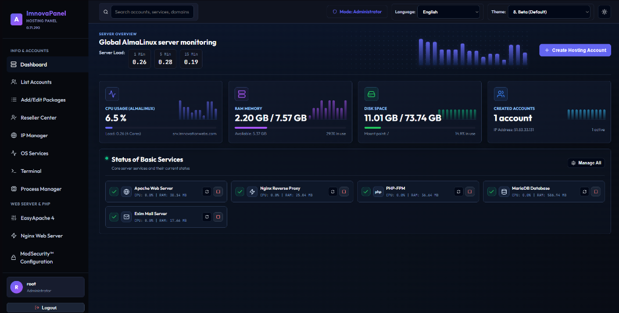Open List Accounts in sidebar
This screenshot has height=313, width=619.
pyautogui.click(x=47, y=82)
